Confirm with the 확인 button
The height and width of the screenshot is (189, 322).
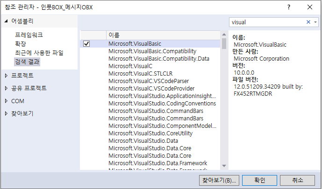coord(259,180)
